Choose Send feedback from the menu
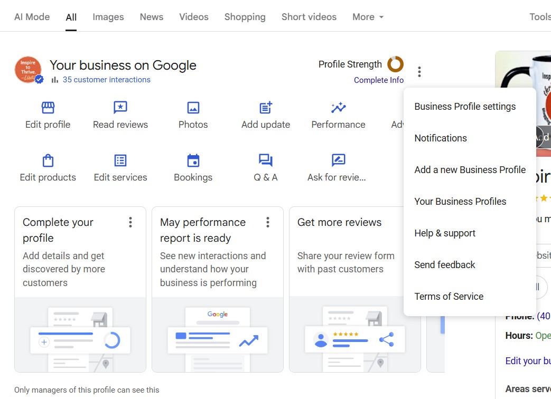Viewport: 551px width, 399px height. pos(470,264)
